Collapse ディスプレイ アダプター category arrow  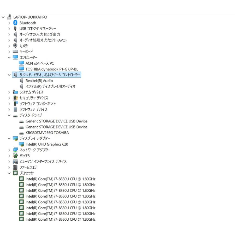[x=9, y=138]
